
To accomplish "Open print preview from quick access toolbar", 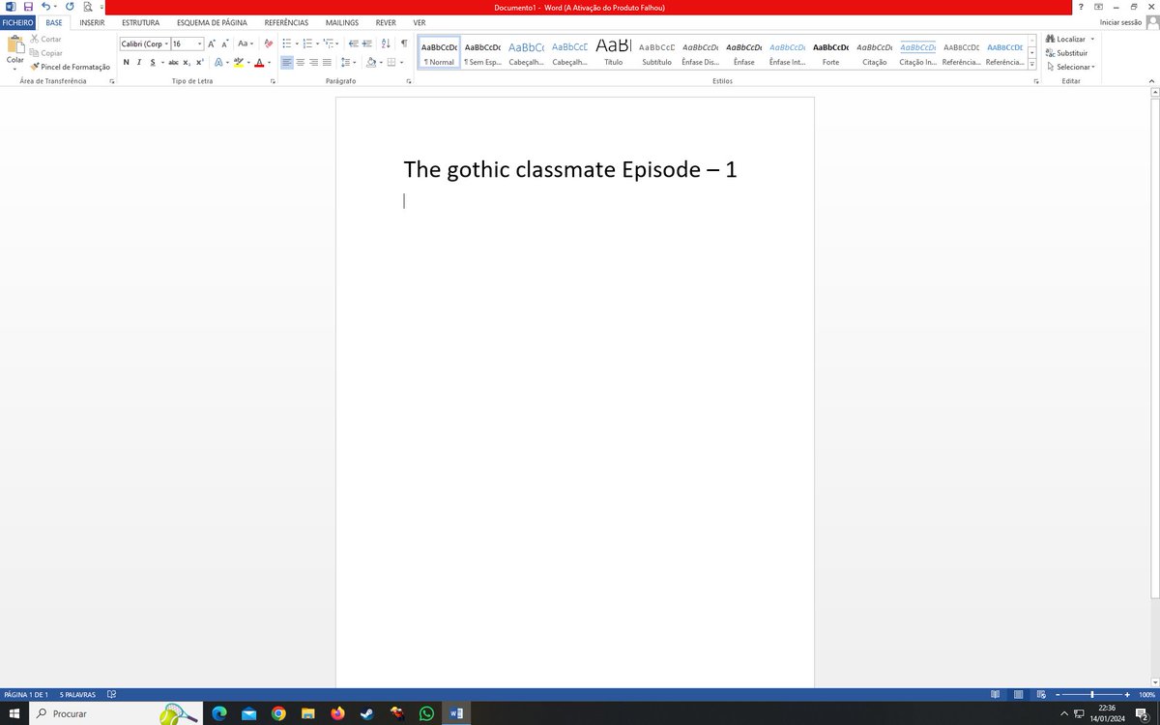I will [x=88, y=7].
